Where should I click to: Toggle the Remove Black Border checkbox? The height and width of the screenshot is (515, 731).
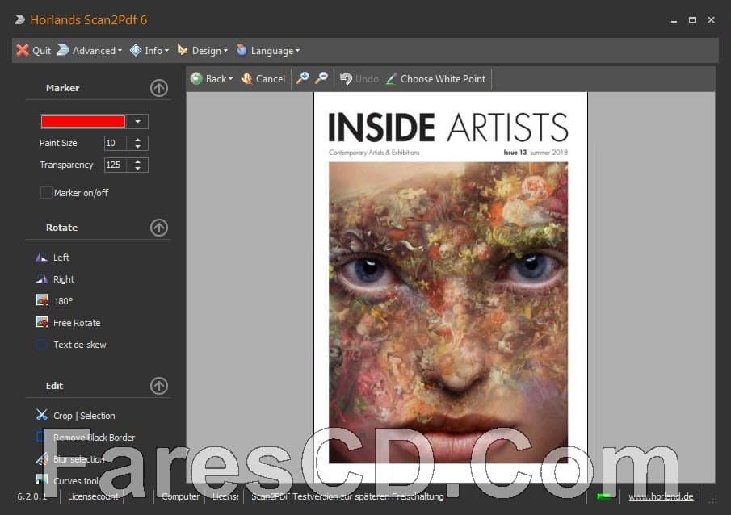coord(41,437)
